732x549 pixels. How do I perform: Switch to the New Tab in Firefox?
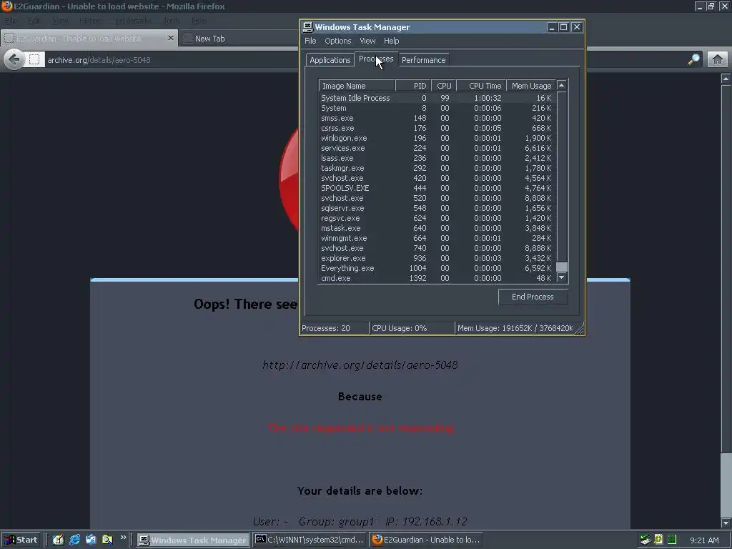pyautogui.click(x=238, y=39)
